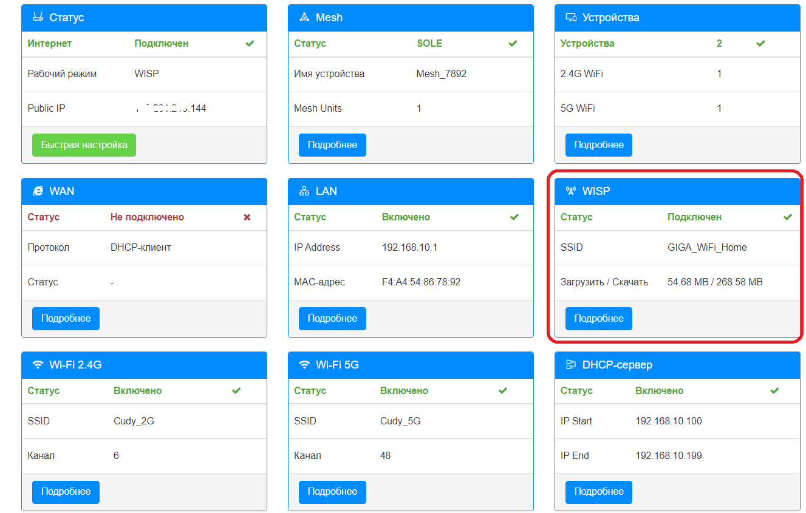Click the Загрузить / Скачать label
The image size is (806, 513).
click(x=604, y=282)
